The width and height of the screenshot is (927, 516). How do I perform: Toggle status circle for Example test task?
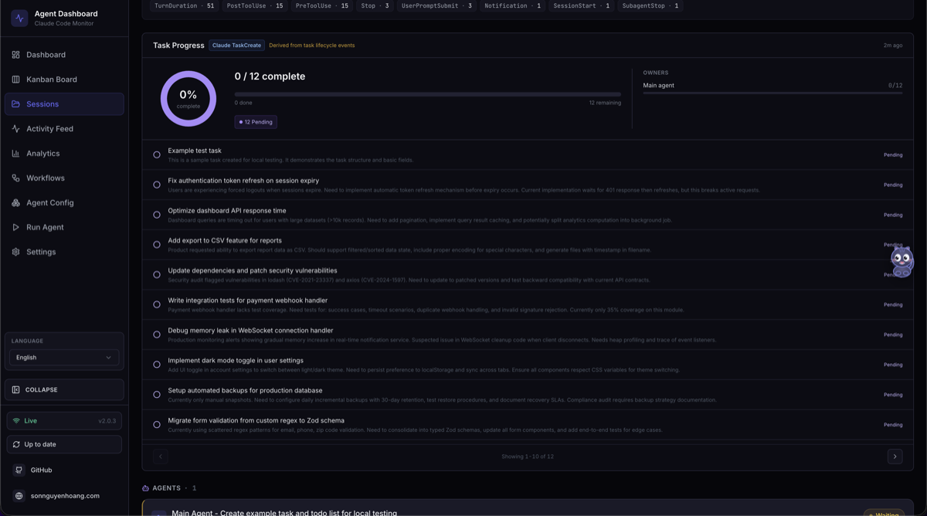coord(157,155)
